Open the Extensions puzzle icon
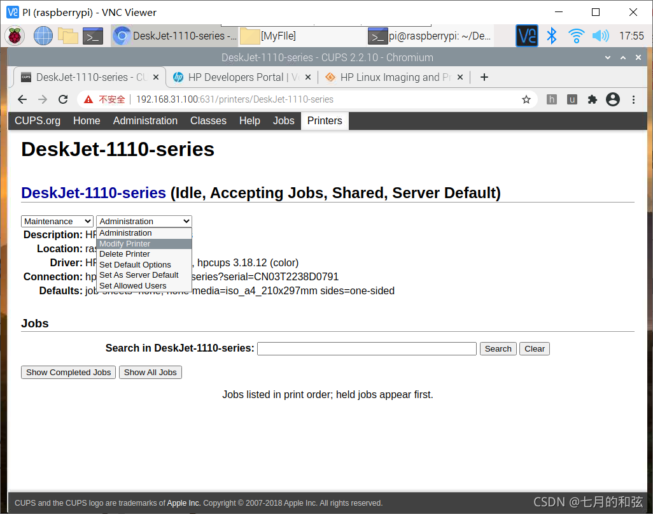The height and width of the screenshot is (514, 653). click(x=592, y=99)
